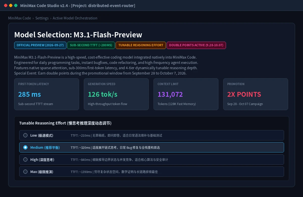This screenshot has width=303, height=197.
Task: Click the TTFT ~1390ms description text
Action: pos(114,172)
